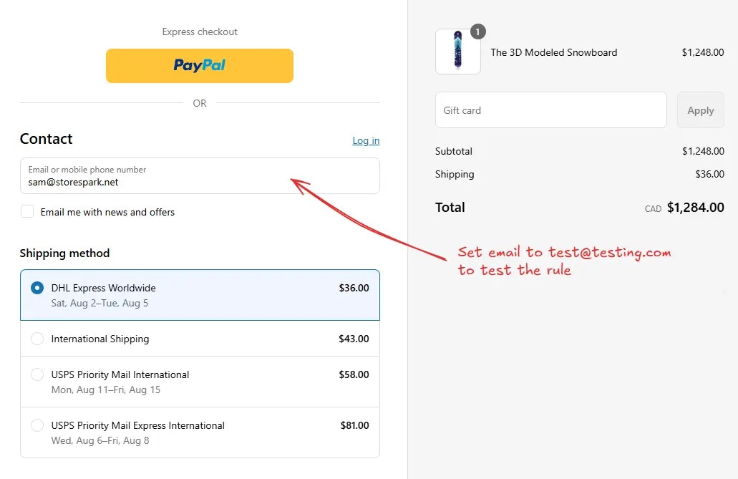Click the $81.00 Express International price
The width and height of the screenshot is (738, 479).
355,425
